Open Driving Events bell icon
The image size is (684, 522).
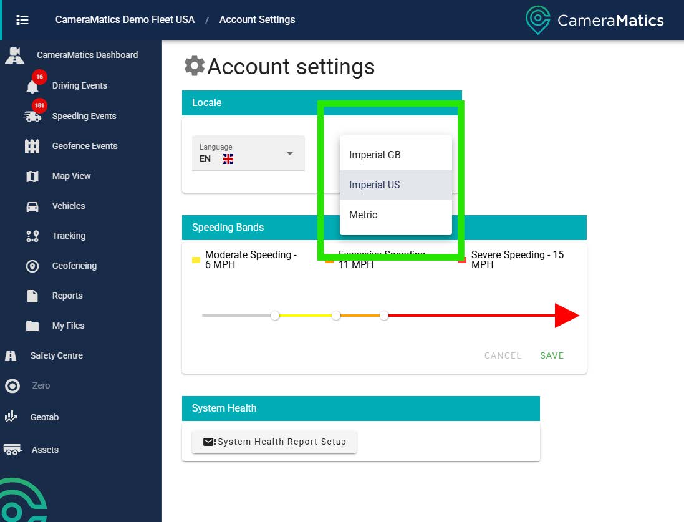click(32, 86)
